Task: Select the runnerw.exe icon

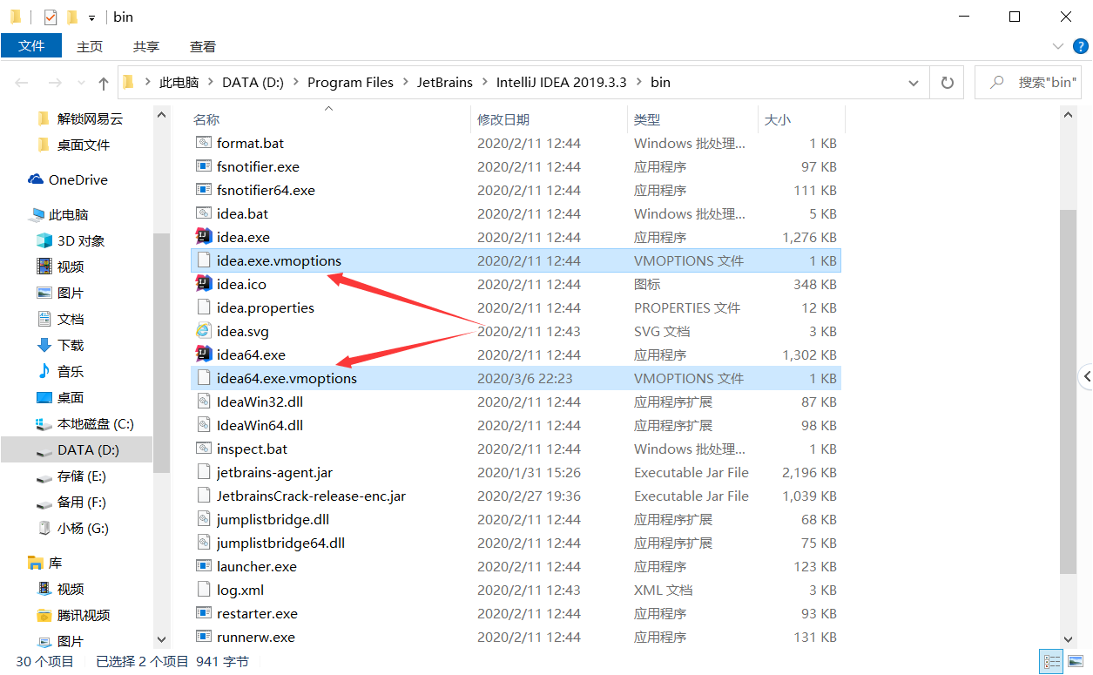Action: 204,637
